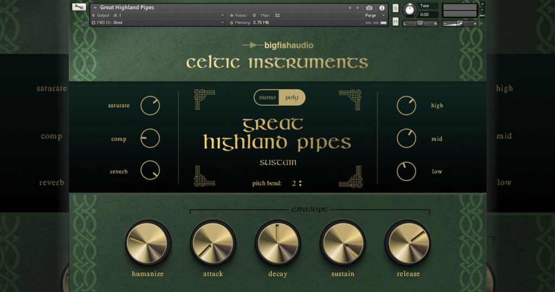Screen dimensions: 555x292
Task: Click the mid EQ knob
Action: tap(406, 138)
